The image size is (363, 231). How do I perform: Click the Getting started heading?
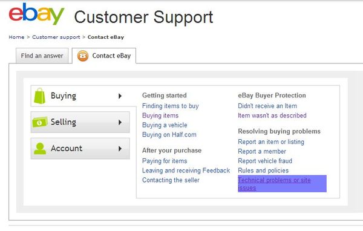coord(165,96)
